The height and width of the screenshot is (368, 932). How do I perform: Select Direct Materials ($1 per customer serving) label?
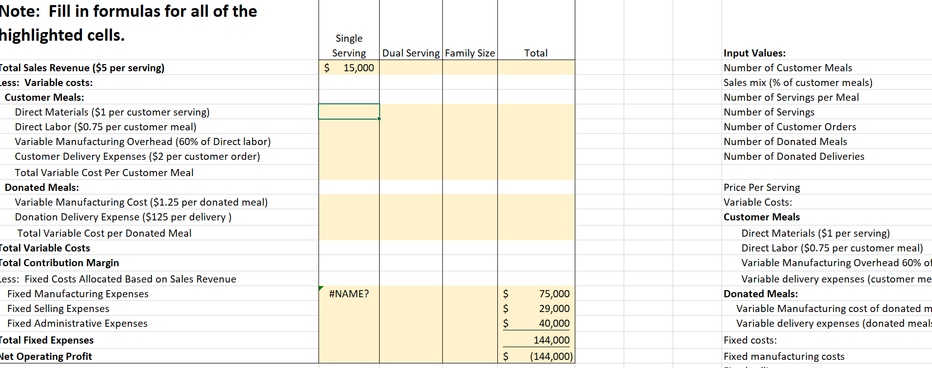[112, 112]
